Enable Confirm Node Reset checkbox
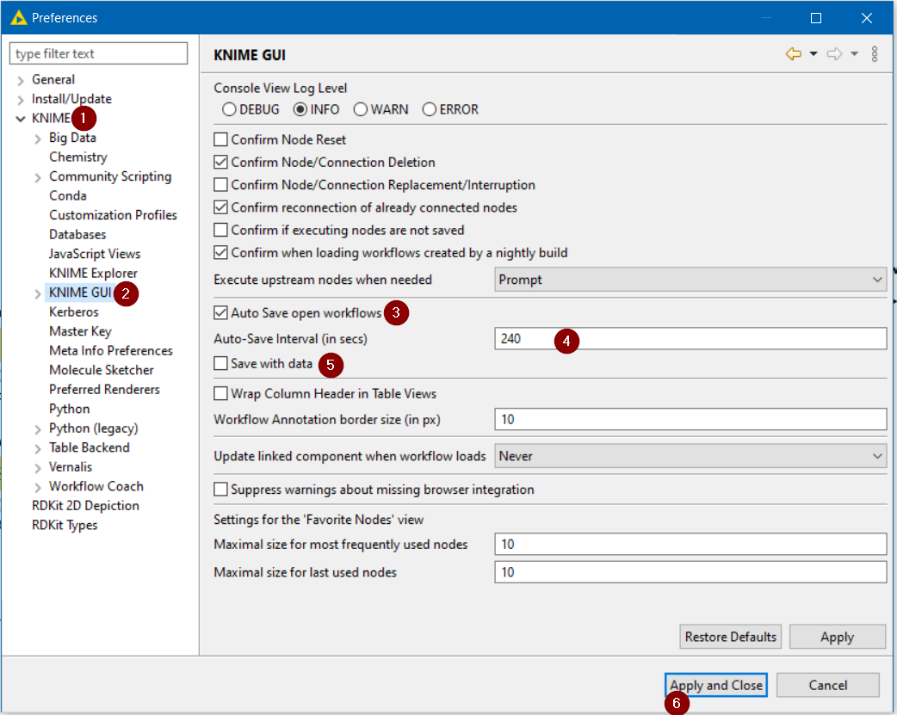Viewport: 897px width, 715px height. [x=221, y=139]
